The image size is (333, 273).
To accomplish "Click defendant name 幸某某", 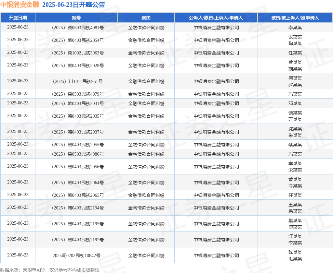I will [x=295, y=163].
